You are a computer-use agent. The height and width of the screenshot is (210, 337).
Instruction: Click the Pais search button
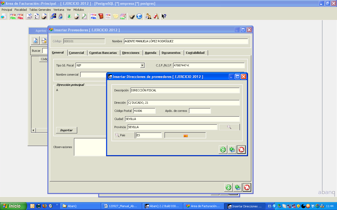tap(125, 135)
